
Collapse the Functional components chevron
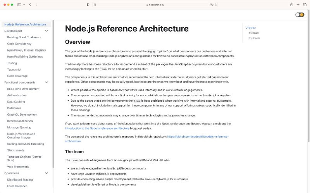[46, 82]
